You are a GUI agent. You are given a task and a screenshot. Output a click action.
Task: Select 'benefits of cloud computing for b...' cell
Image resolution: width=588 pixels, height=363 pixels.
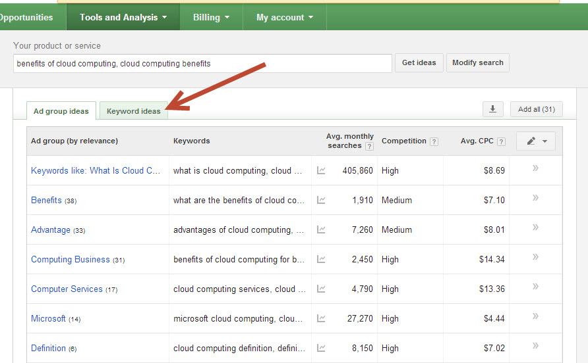(x=239, y=259)
